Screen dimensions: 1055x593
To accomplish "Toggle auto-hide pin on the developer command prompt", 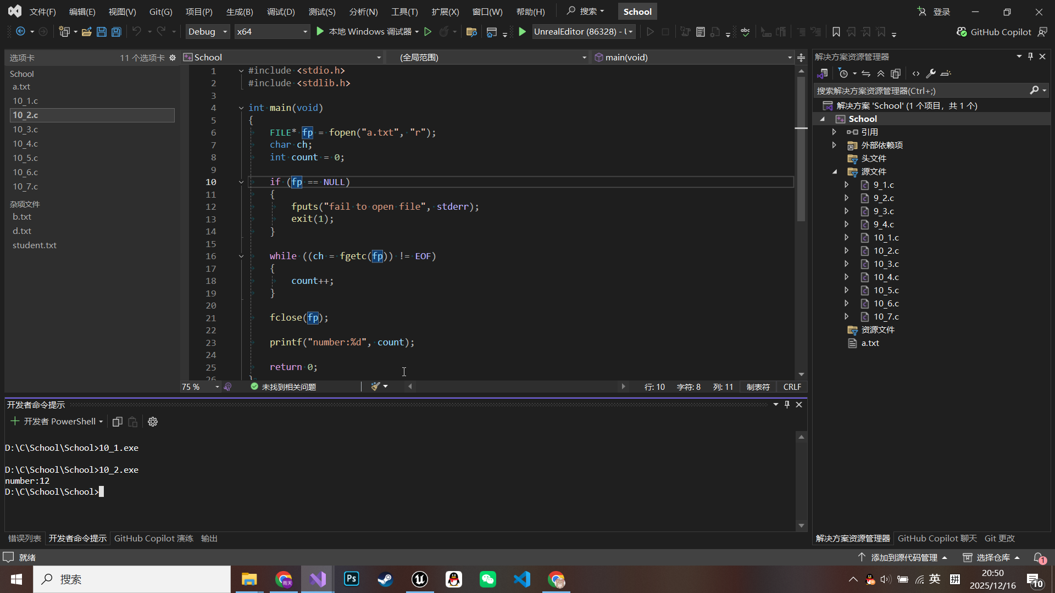I will click(x=787, y=405).
